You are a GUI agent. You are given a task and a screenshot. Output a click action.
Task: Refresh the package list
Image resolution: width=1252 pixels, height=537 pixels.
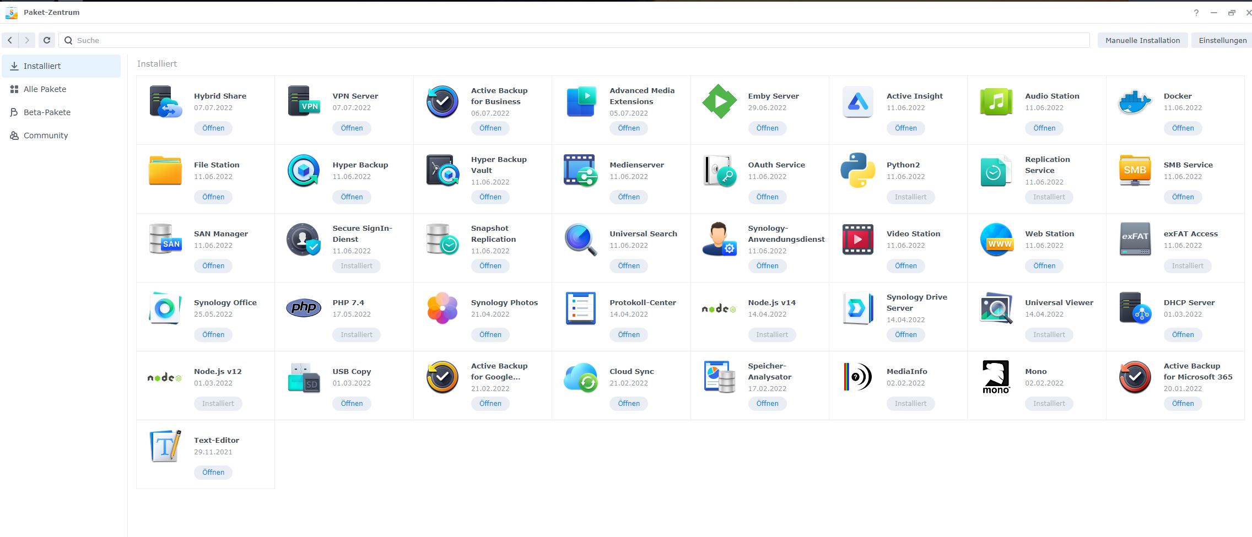tap(47, 40)
